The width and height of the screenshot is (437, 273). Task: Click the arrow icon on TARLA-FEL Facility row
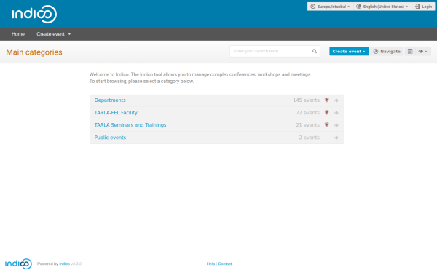[336, 113]
